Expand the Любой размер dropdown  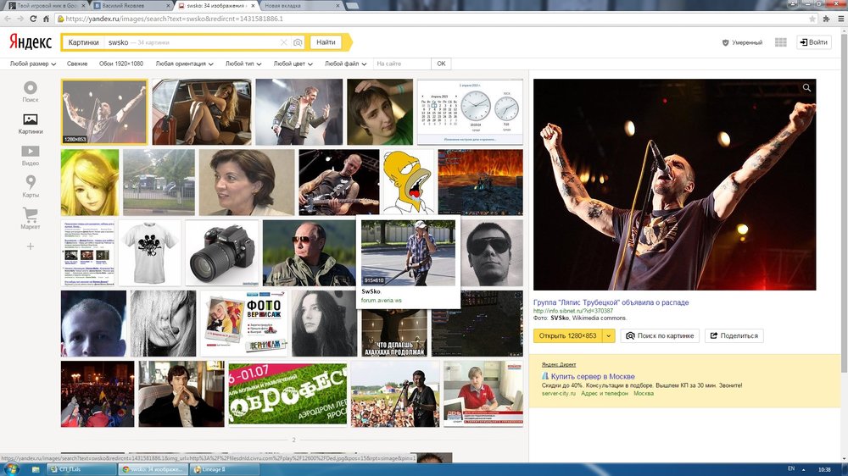pyautogui.click(x=33, y=64)
